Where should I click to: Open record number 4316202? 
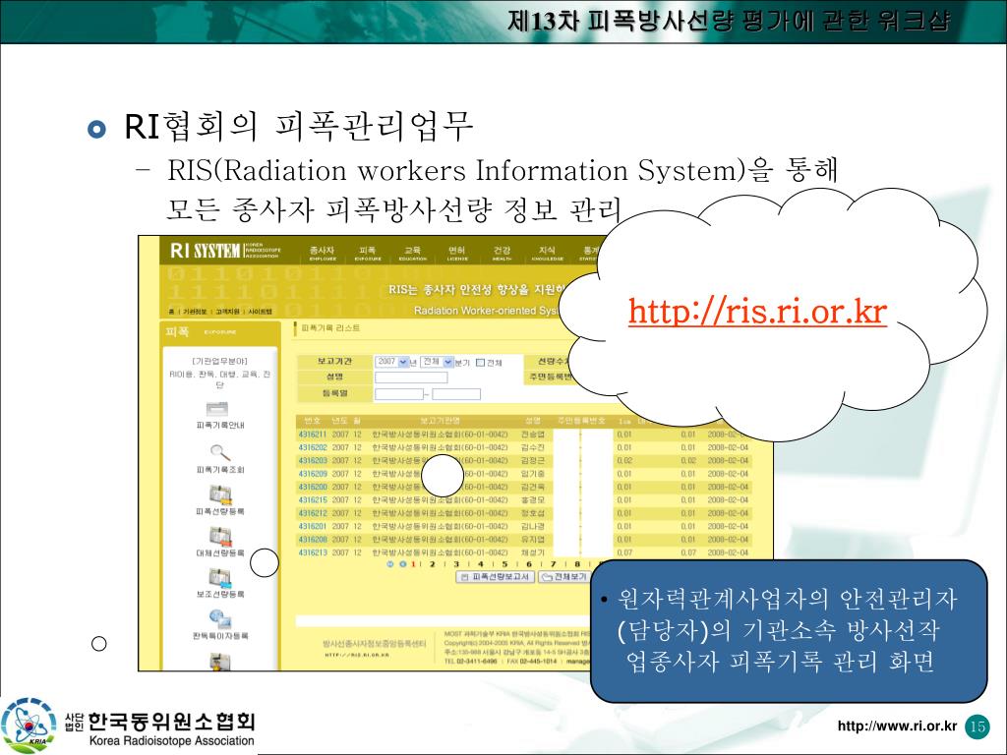click(313, 447)
